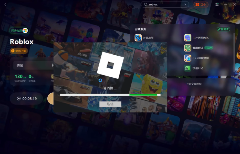Stop acceleration via the timer stop button
The width and height of the screenshot is (240, 154).
click(x=19, y=98)
